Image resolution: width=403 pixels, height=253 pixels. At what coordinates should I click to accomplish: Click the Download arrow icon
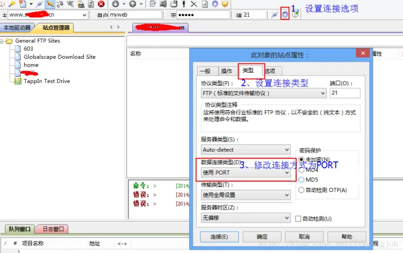click(115, 3)
